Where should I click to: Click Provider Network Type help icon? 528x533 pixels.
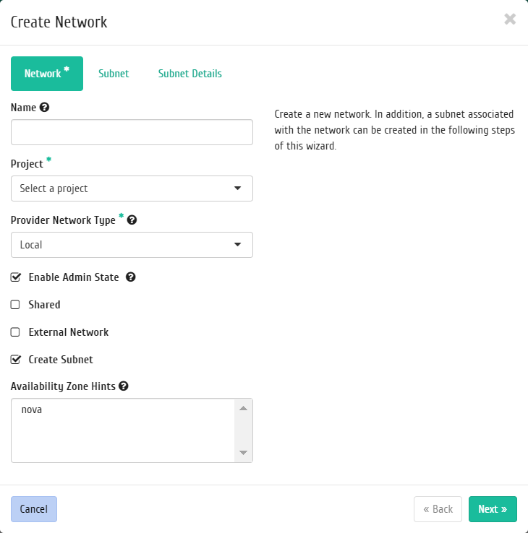(x=132, y=220)
